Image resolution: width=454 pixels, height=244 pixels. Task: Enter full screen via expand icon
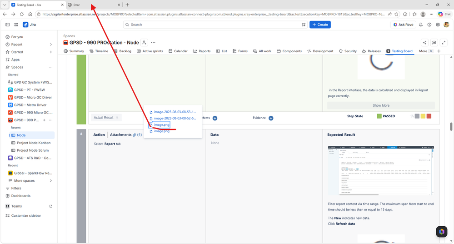(444, 43)
